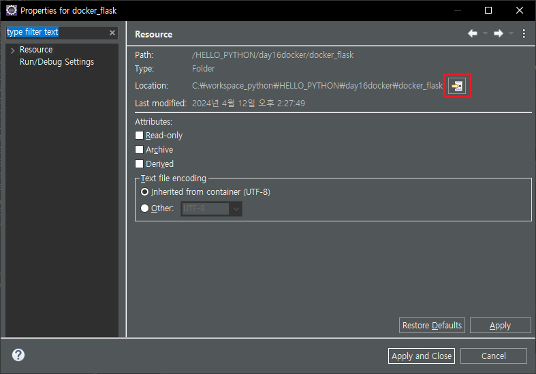Screen dimensions: 536x374
Task: Enable the Derived checkbox
Action: point(139,164)
